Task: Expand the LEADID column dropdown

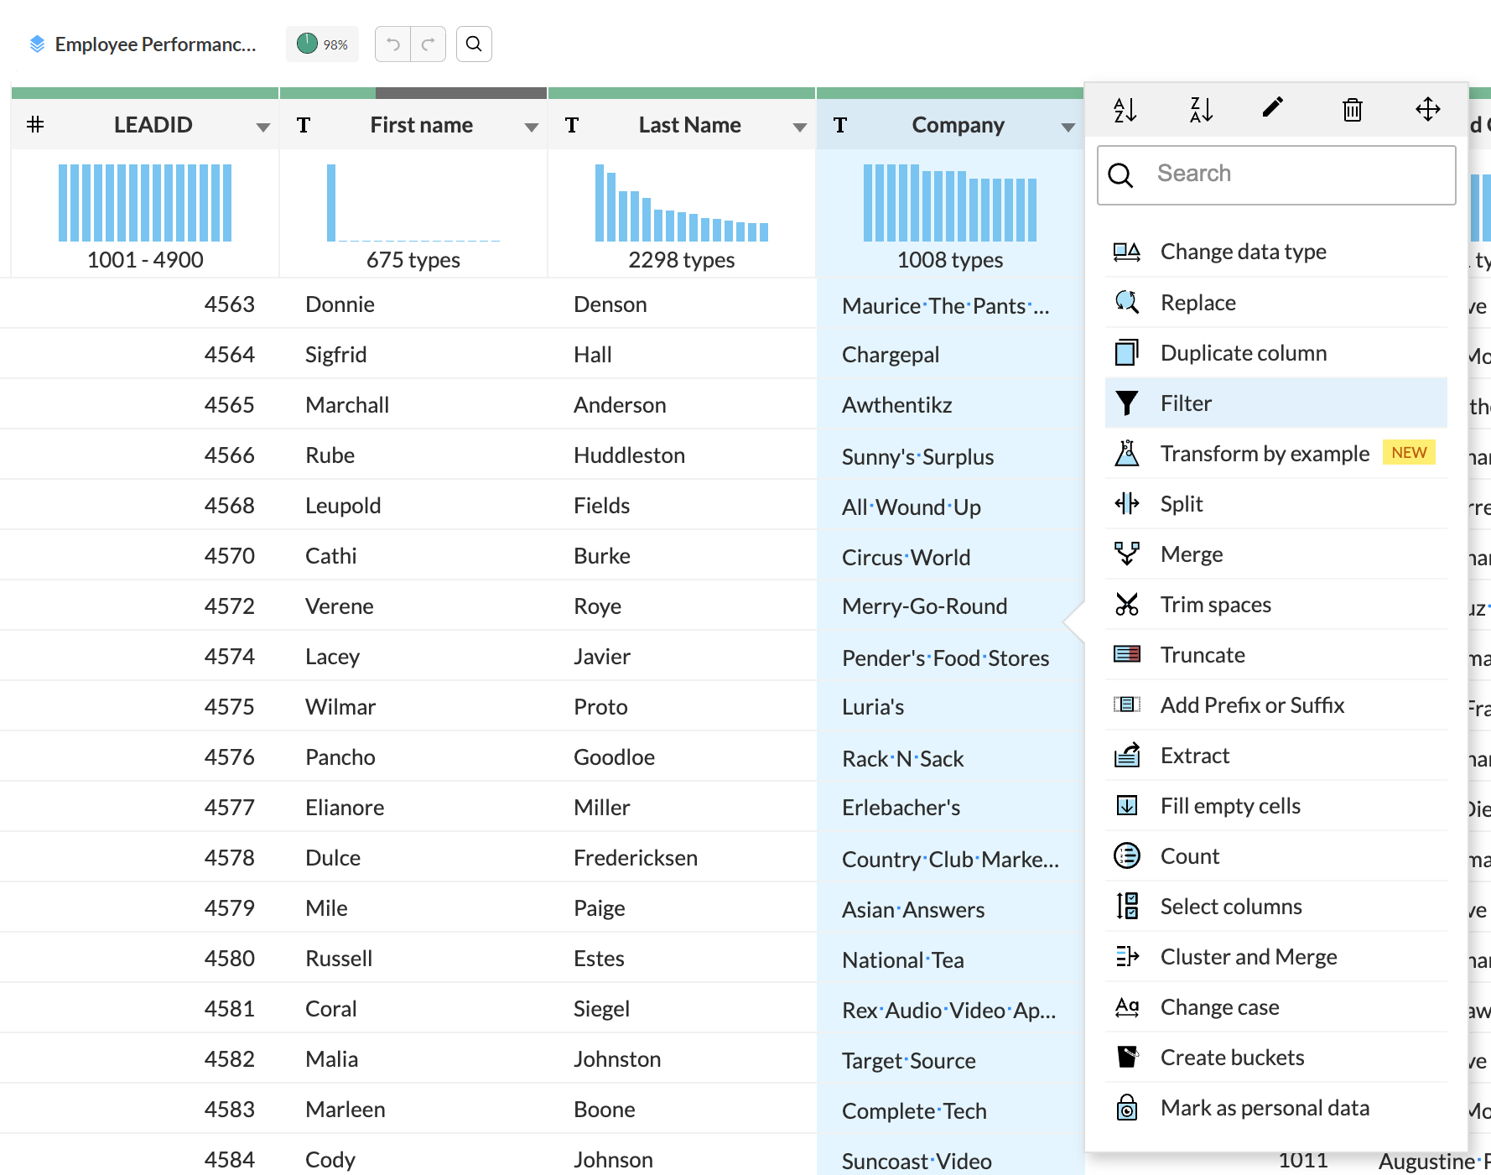Action: [x=262, y=127]
